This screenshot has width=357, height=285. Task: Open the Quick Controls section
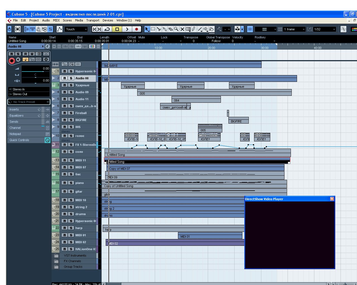(x=29, y=140)
